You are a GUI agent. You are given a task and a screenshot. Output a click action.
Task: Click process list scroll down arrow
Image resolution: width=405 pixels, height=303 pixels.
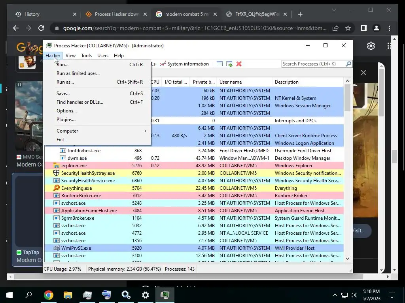[347, 259]
